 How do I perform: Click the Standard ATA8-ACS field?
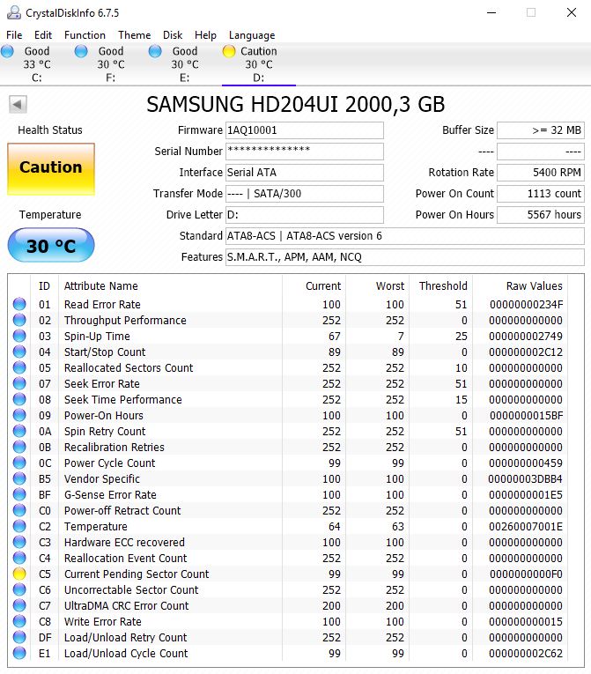click(x=405, y=236)
